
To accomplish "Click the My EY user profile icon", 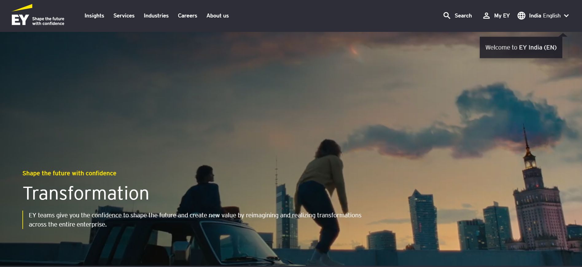I will 486,16.
